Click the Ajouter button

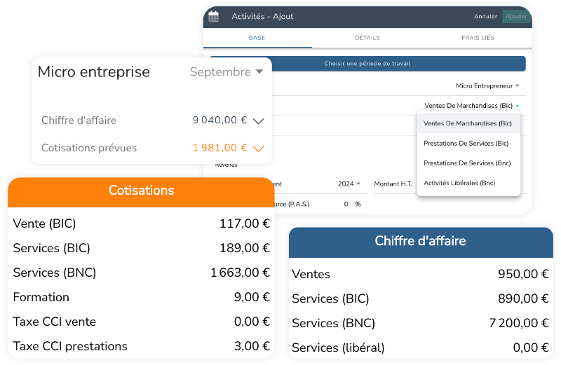point(516,16)
